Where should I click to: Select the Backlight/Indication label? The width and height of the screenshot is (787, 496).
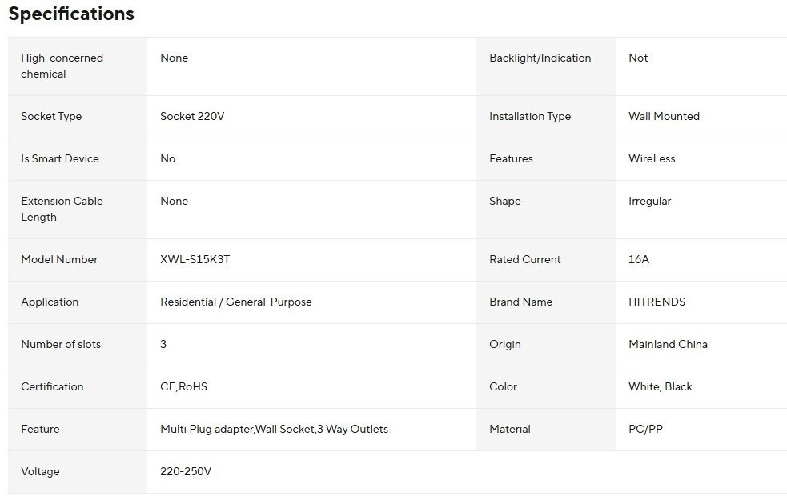click(x=540, y=58)
